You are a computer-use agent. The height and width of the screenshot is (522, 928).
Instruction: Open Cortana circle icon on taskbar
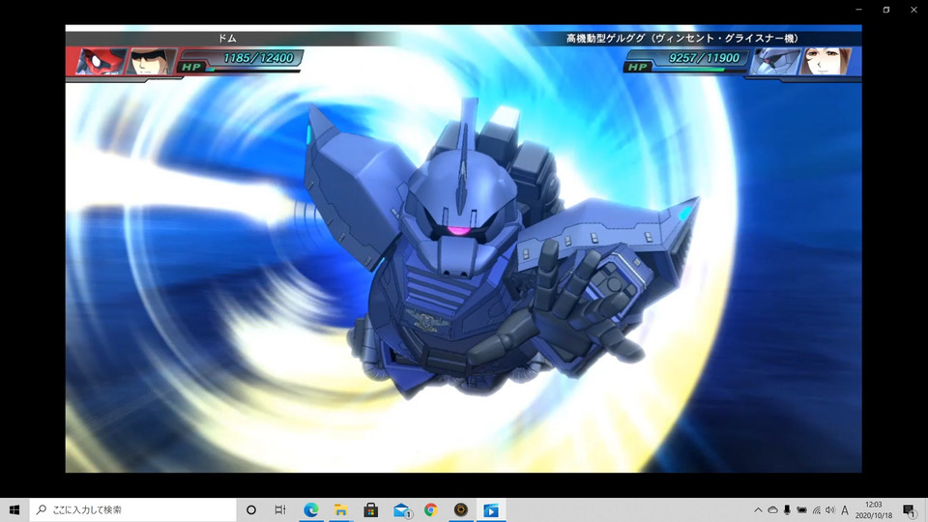click(x=251, y=509)
